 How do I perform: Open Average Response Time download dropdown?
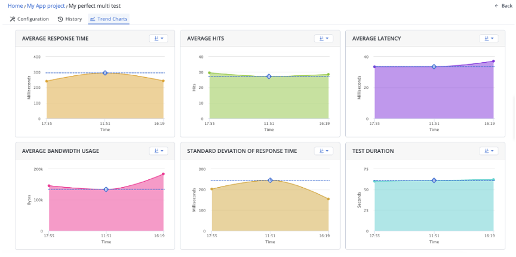pyautogui.click(x=159, y=38)
